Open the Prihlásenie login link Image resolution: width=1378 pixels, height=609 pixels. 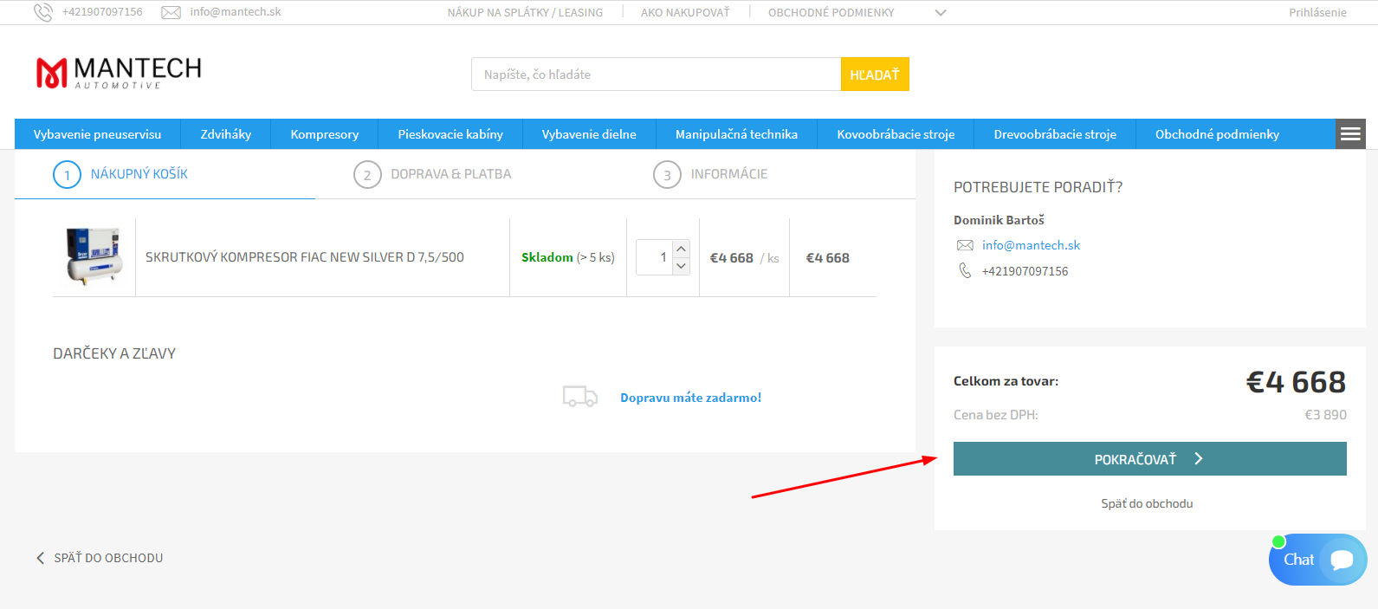coord(1317,12)
